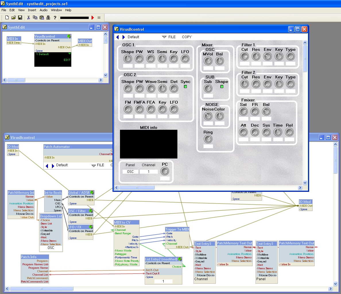Click green cube icon on OSC / Filter module
This screenshot has width=341, height=294.
91,211
